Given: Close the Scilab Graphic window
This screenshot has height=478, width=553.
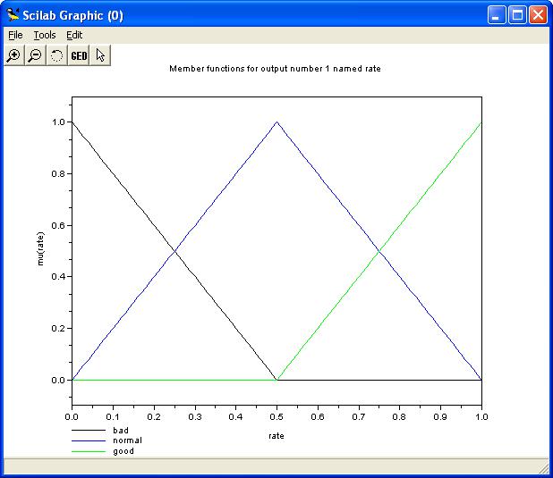Looking at the screenshot, I should pos(538,15).
